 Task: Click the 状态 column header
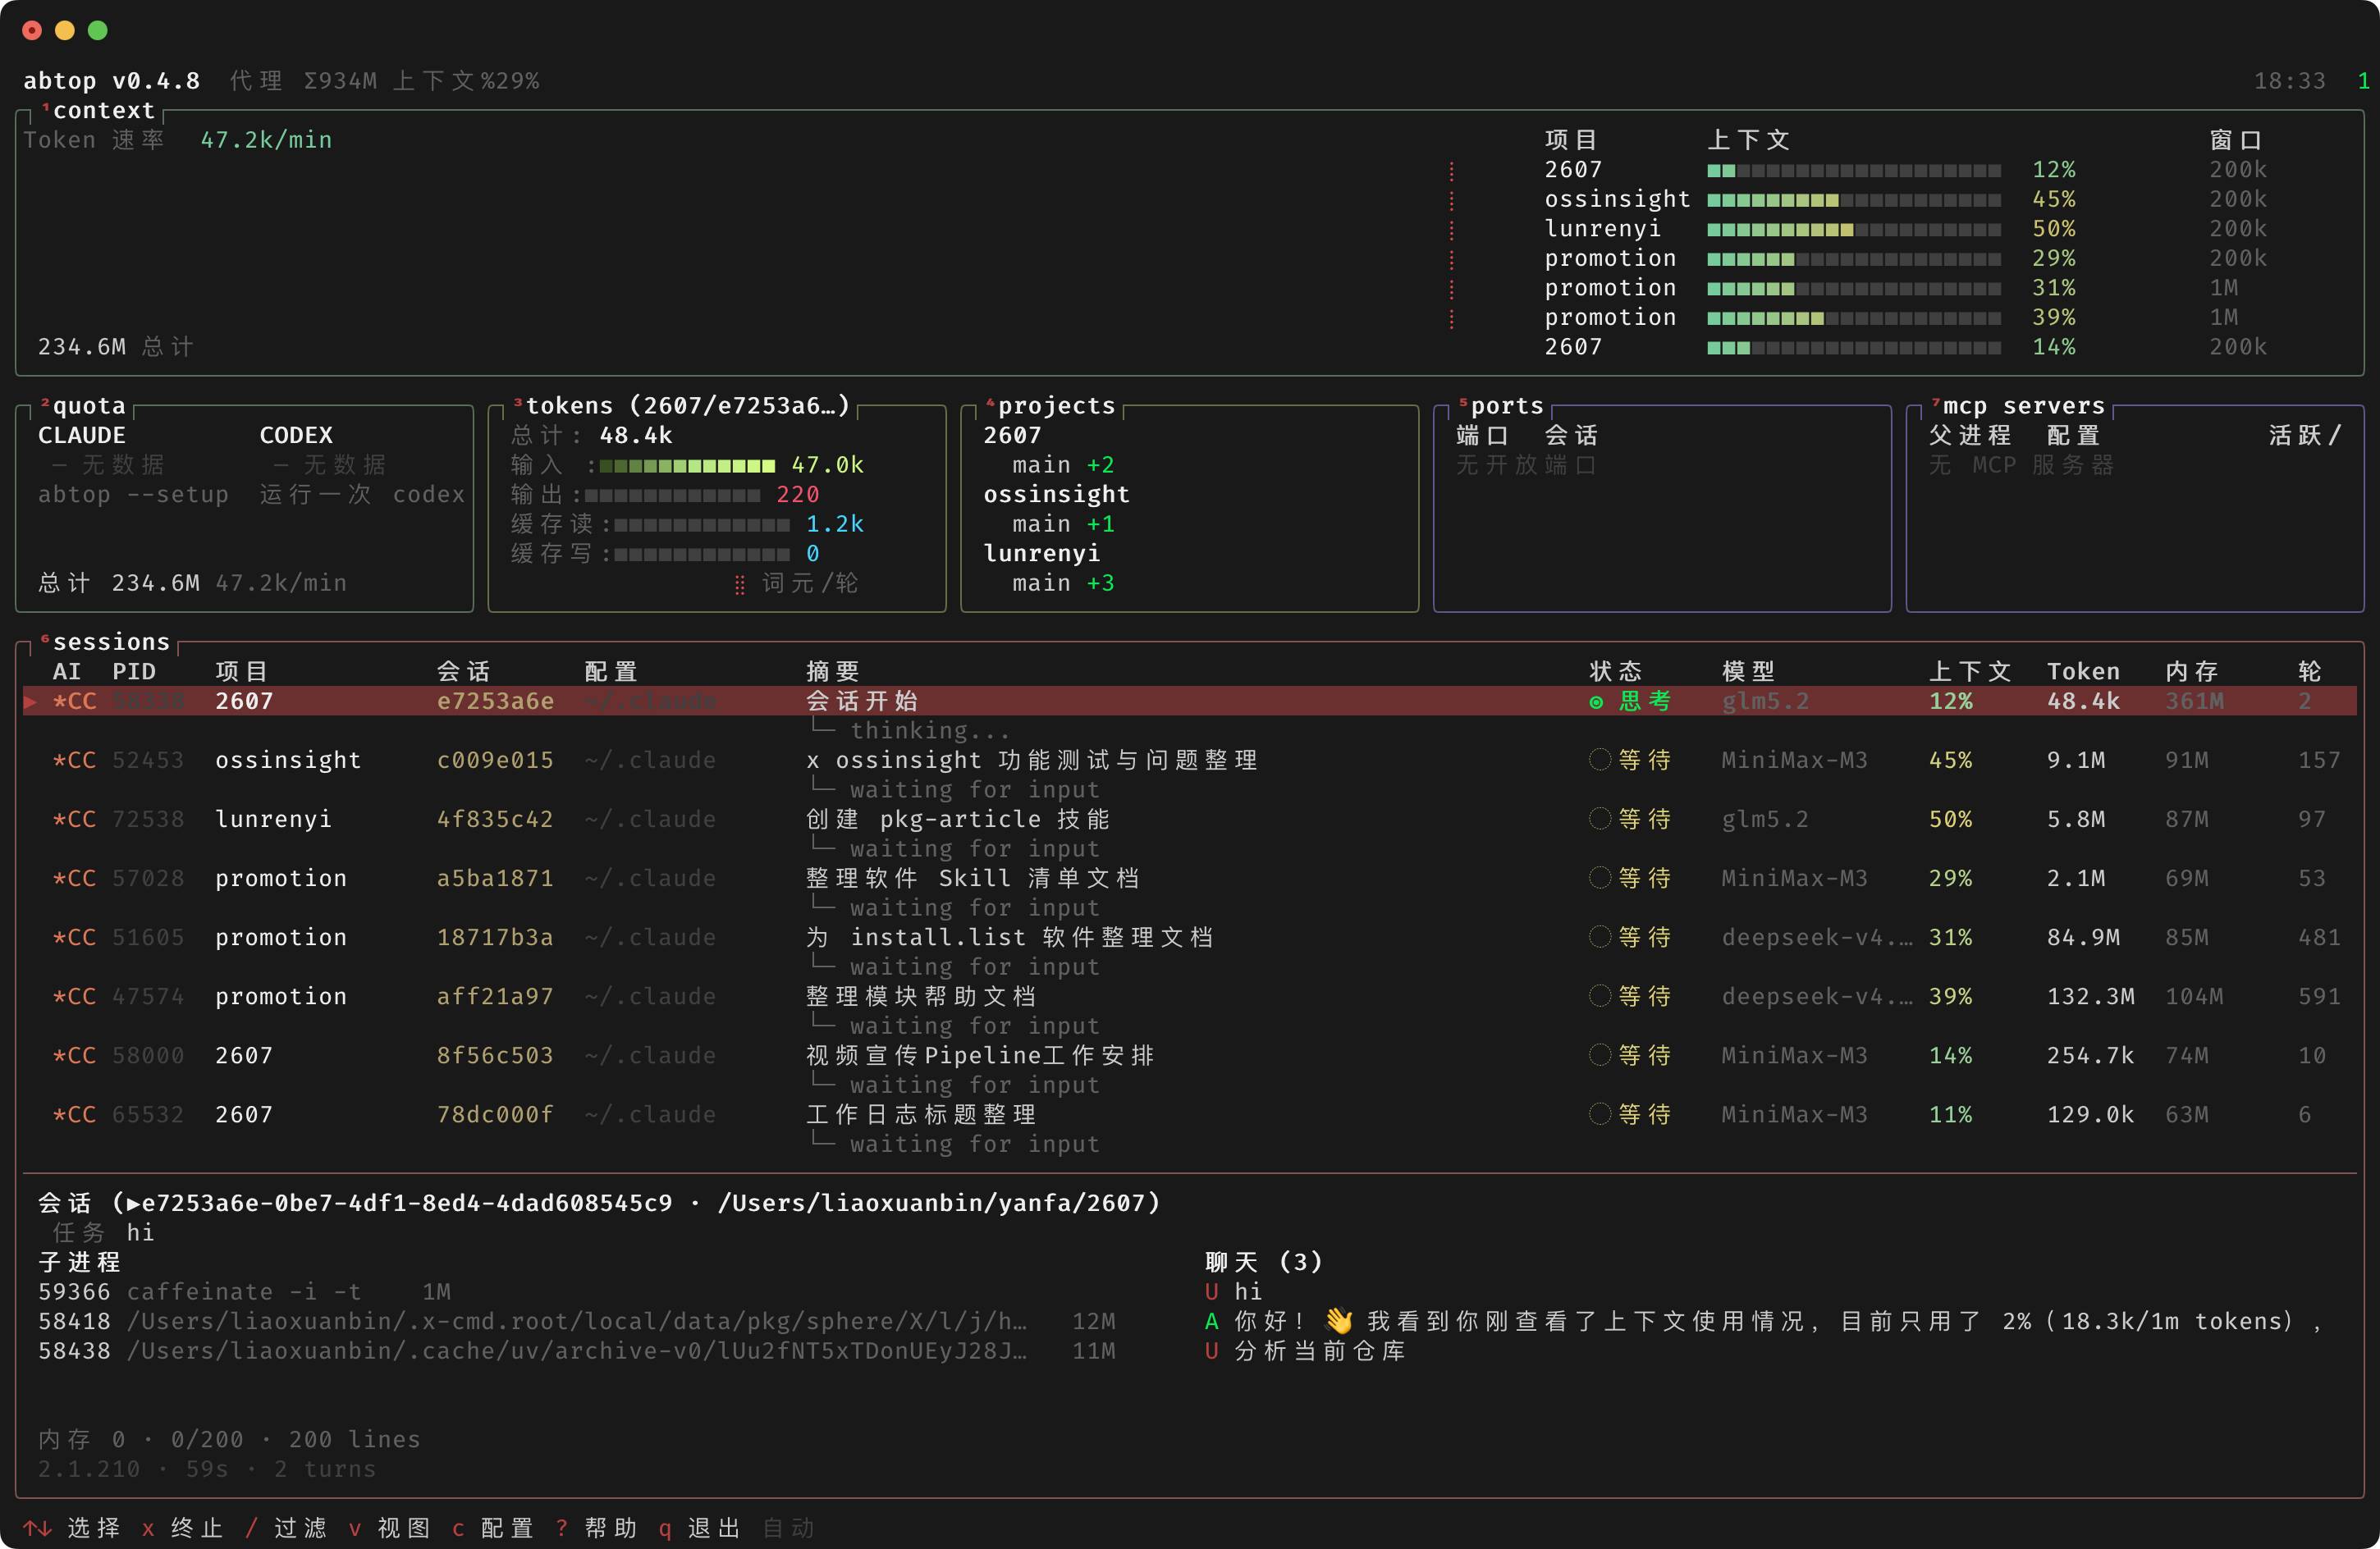1616,671
